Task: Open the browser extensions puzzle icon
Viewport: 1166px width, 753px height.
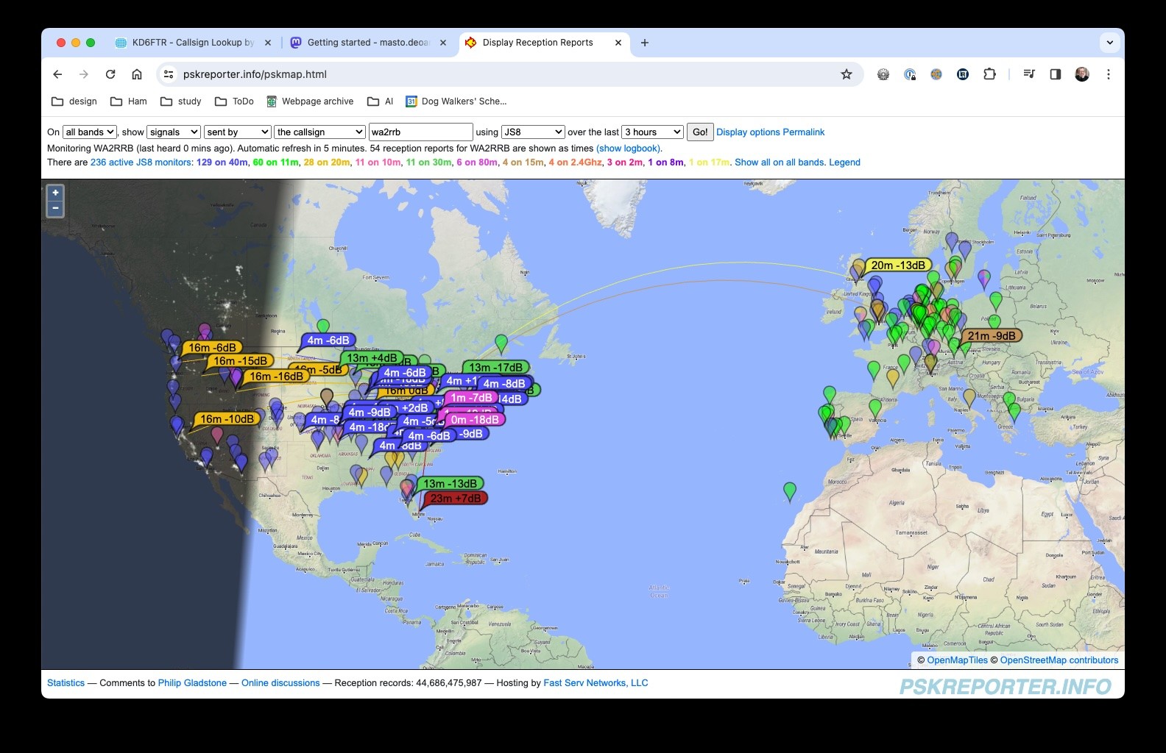Action: [x=989, y=74]
